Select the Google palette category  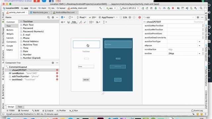tap(10, 46)
